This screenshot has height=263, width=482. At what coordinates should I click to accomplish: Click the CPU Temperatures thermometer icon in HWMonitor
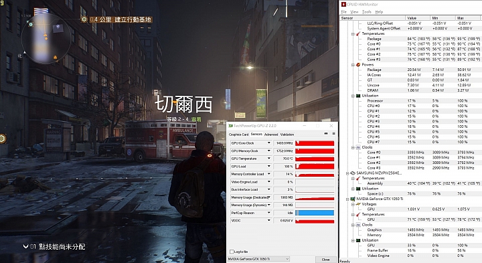pos(358,33)
